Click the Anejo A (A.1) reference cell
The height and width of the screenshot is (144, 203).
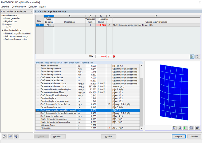click(x=126, y=86)
